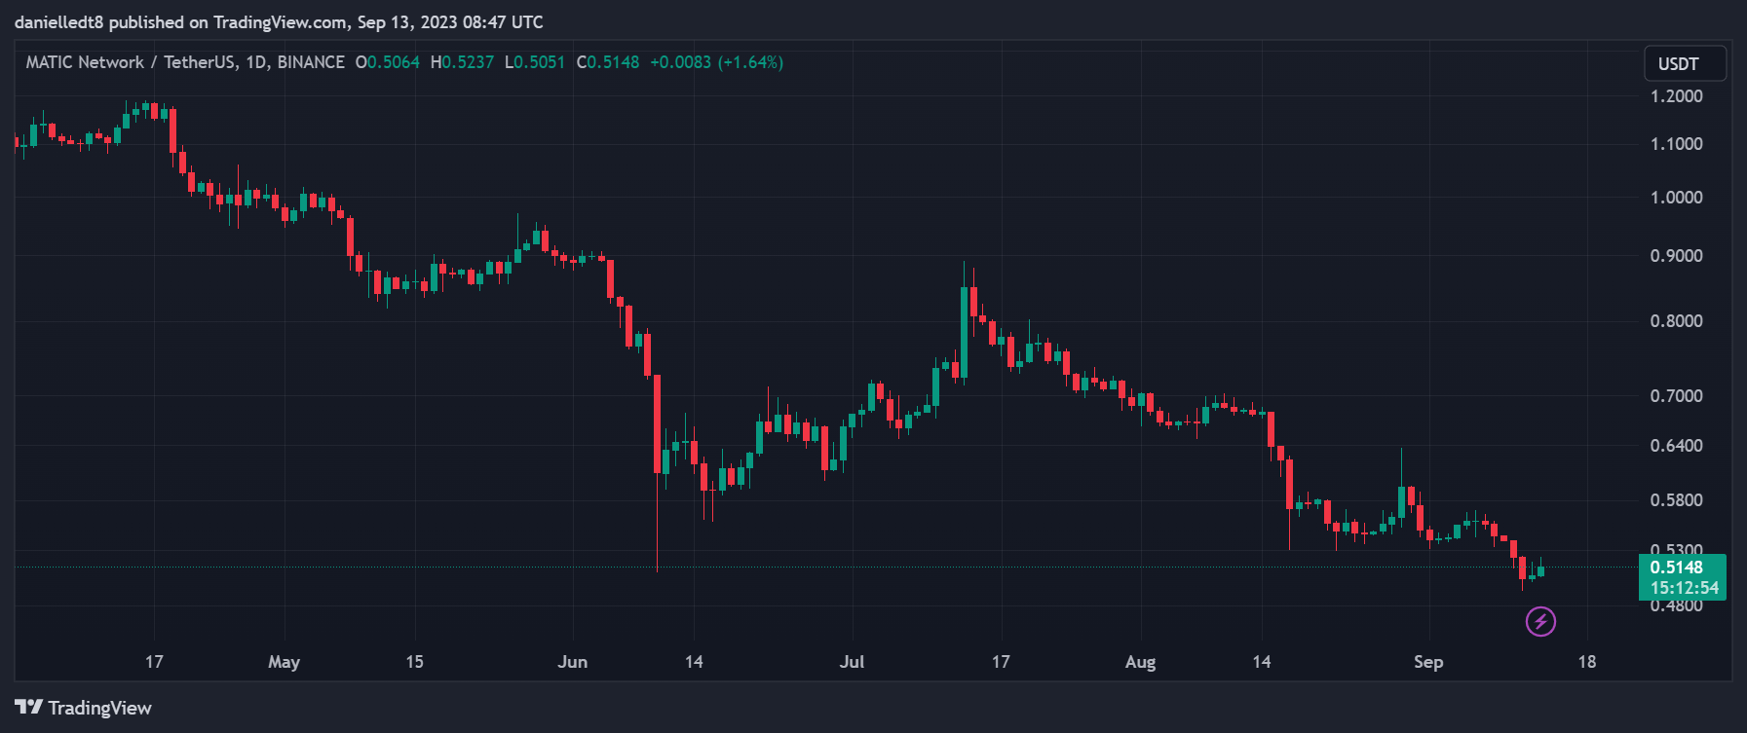
Task: Click the Jul label on the time axis
Action: (x=852, y=662)
